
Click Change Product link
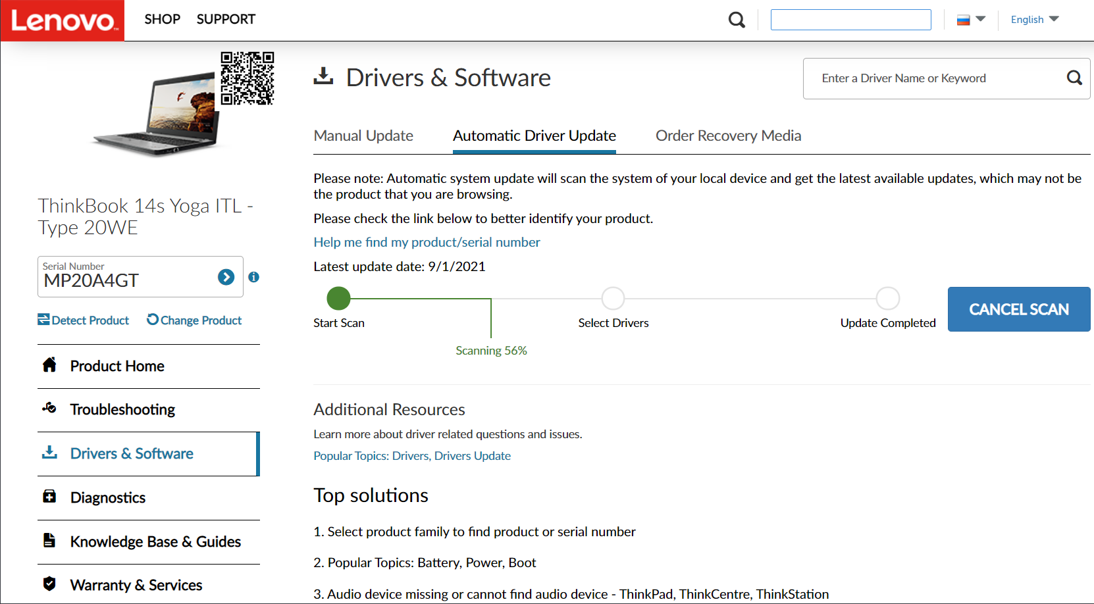coord(194,320)
